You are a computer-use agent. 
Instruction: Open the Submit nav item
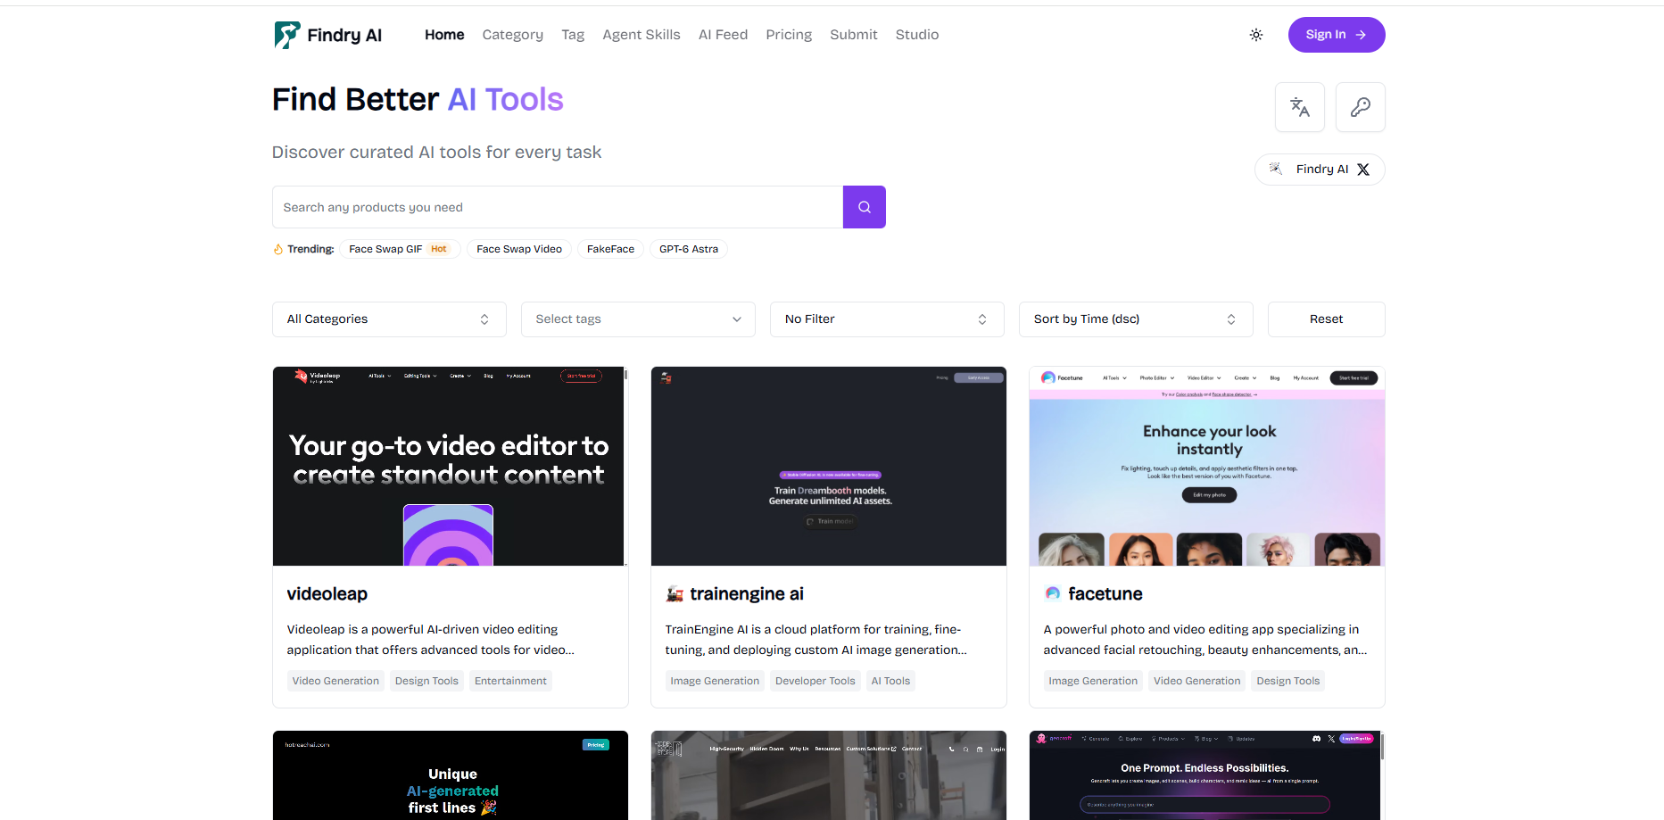854,35
